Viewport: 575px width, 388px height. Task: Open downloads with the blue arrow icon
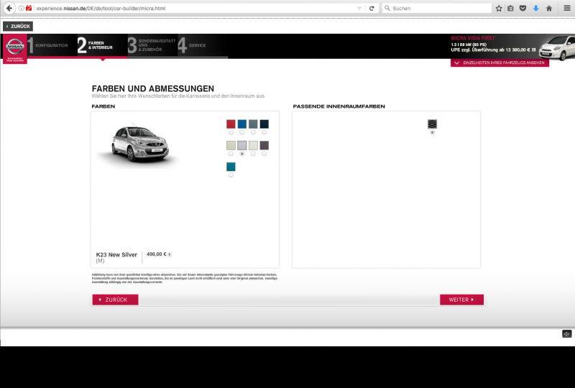click(535, 8)
